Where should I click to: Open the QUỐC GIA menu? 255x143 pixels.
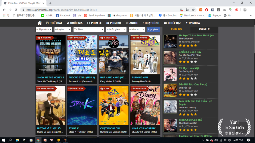coord(75,23)
